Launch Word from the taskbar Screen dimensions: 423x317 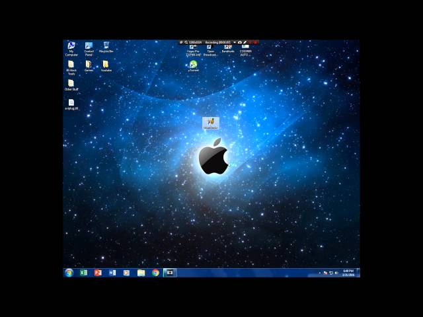[x=112, y=273]
